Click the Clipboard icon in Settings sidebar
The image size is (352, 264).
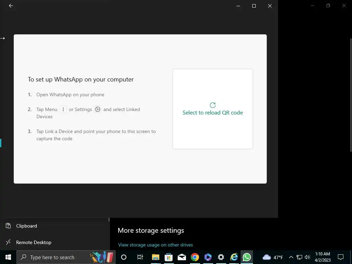click(8, 225)
